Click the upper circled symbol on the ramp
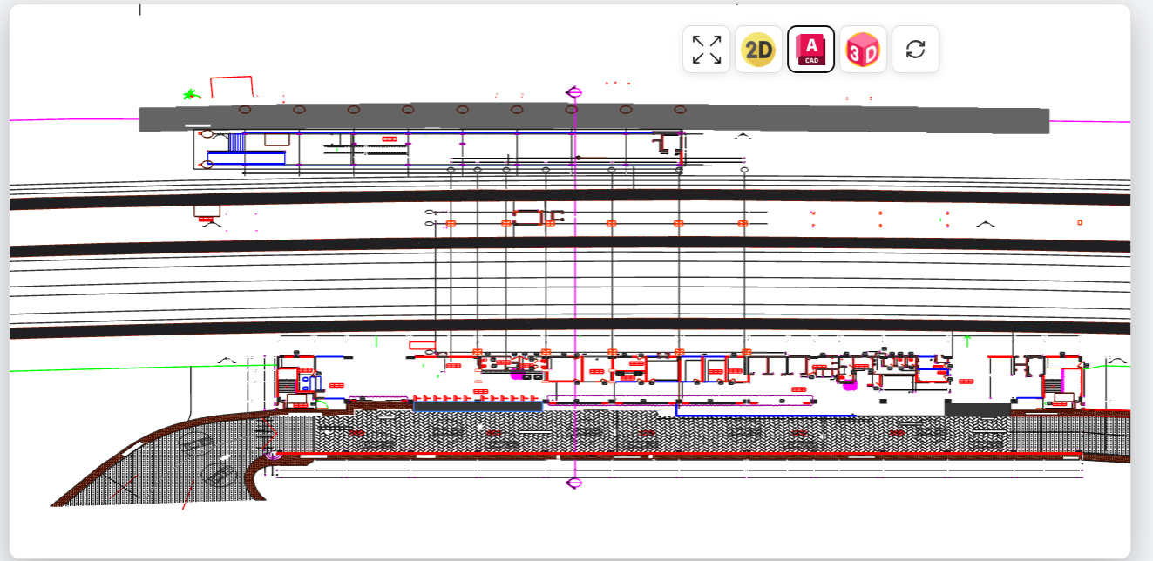This screenshot has width=1153, height=561. point(195,443)
